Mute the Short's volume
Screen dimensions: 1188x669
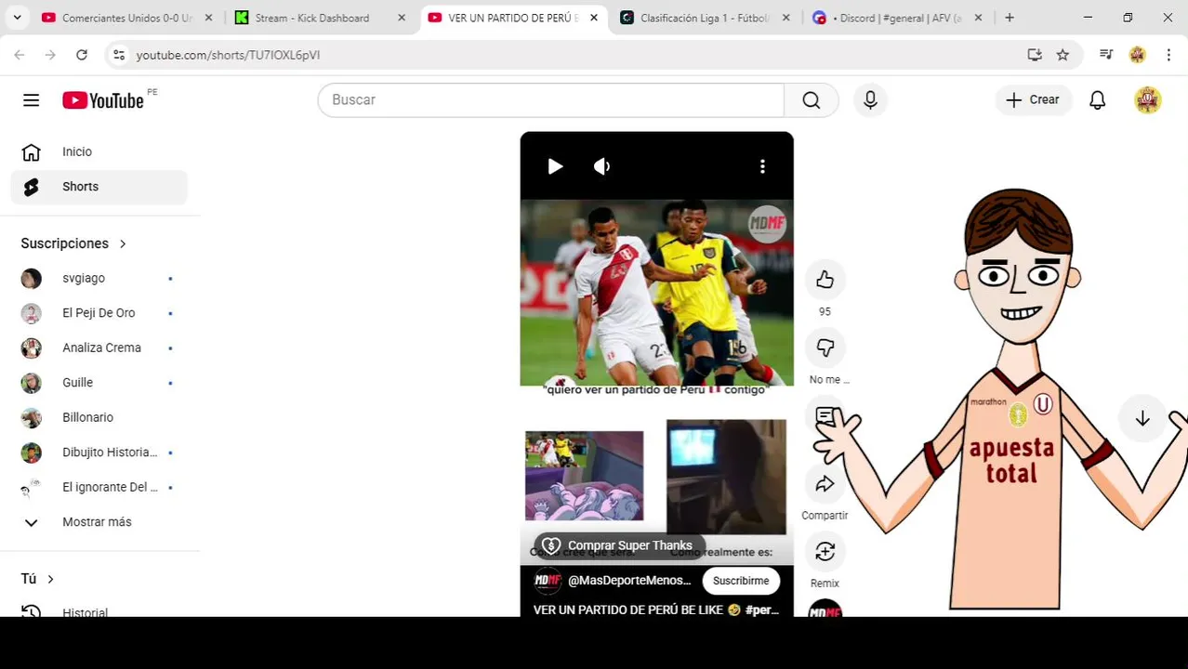(x=602, y=166)
